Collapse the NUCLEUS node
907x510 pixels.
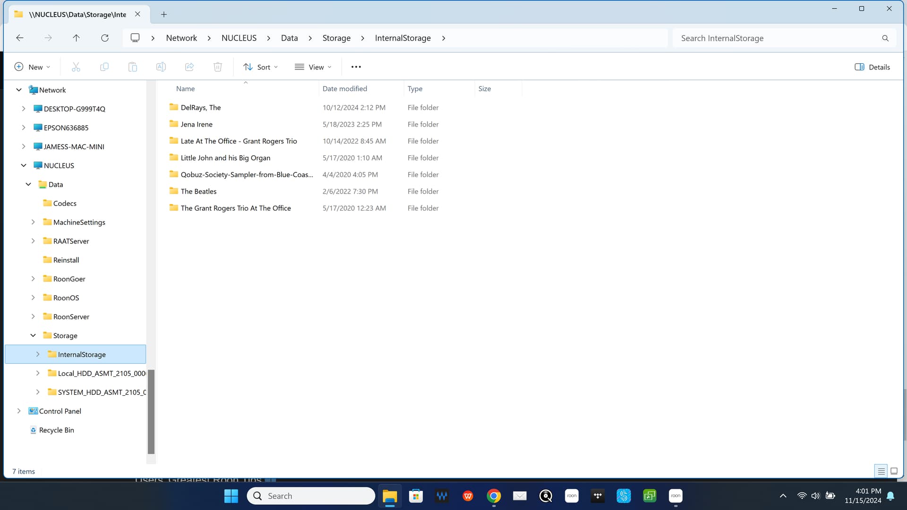pos(24,165)
